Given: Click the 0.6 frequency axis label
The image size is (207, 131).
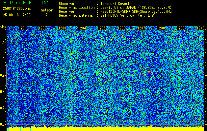Looking at the screenshot, I should coord(3,124).
